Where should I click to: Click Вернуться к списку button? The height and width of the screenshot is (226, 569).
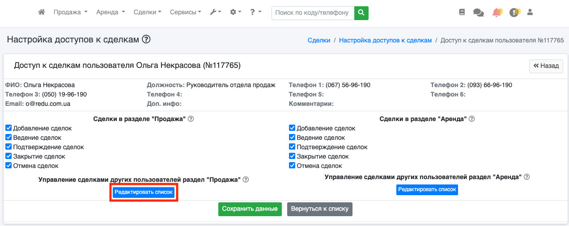(320, 209)
